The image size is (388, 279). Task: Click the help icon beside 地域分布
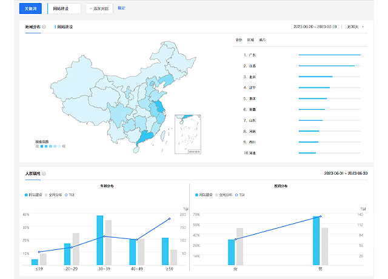44,27
